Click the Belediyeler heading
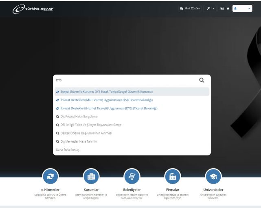Image resolution: width=261 pixels, height=208 pixels. tap(132, 190)
